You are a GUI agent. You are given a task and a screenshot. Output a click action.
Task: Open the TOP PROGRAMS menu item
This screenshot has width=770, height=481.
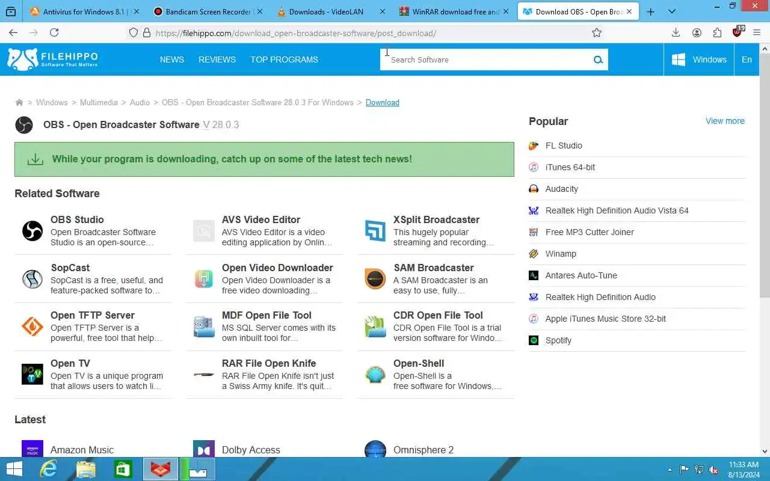click(285, 60)
